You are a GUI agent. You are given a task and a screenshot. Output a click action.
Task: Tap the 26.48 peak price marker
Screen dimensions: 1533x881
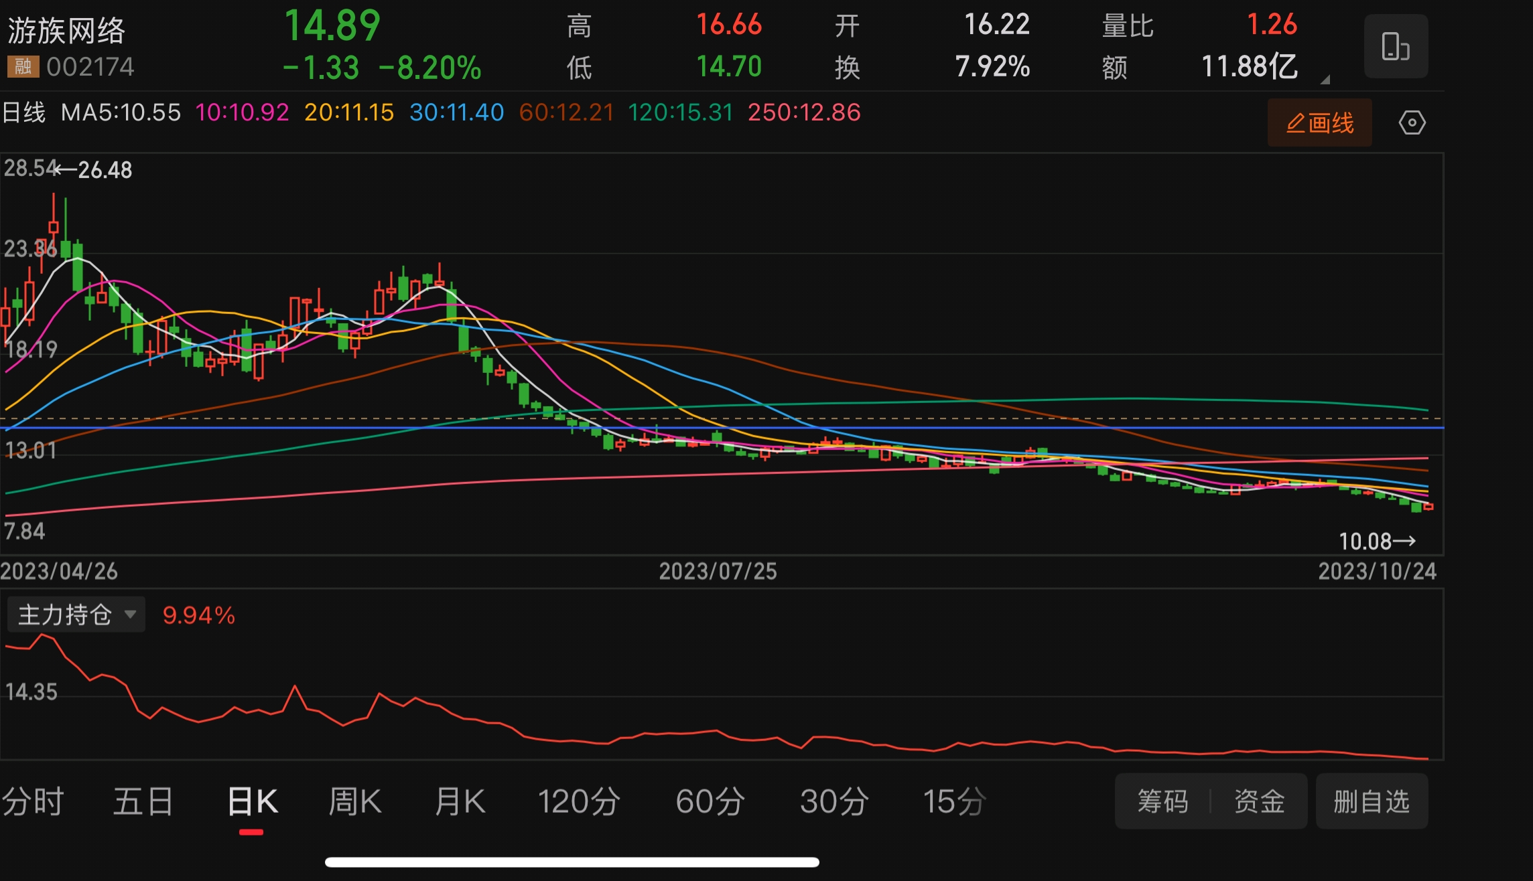point(105,170)
